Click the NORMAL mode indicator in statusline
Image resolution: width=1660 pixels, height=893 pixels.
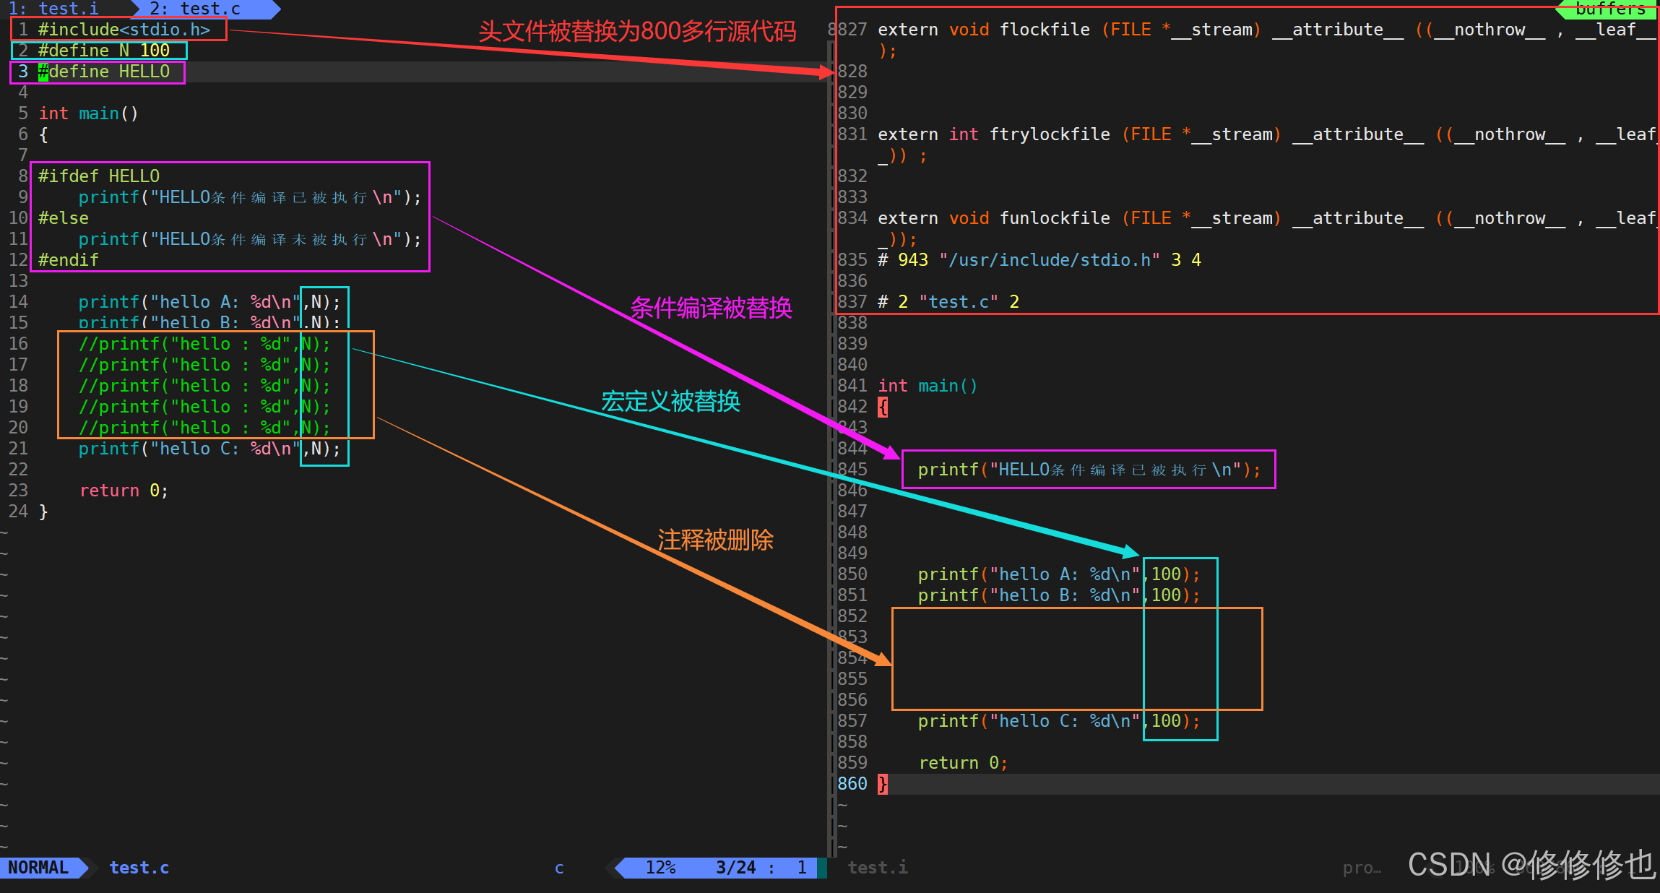[38, 867]
